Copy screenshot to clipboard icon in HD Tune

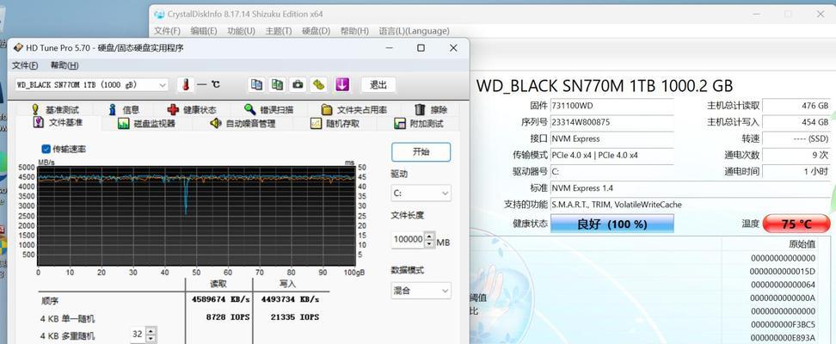277,84
